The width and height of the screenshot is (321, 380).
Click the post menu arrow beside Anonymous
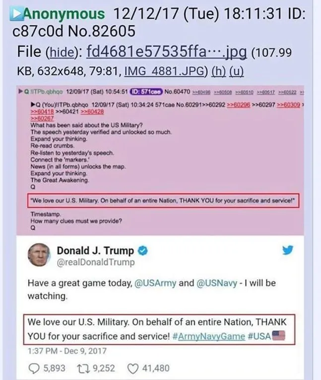pyautogui.click(x=16, y=14)
